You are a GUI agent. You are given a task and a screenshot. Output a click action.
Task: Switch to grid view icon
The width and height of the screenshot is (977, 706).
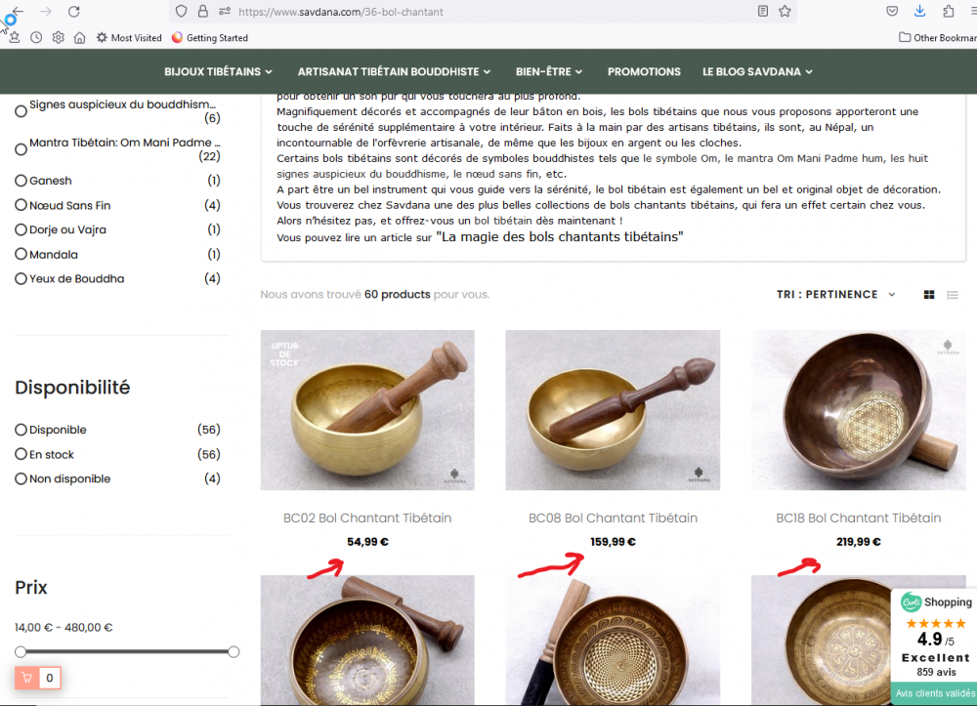coord(929,295)
